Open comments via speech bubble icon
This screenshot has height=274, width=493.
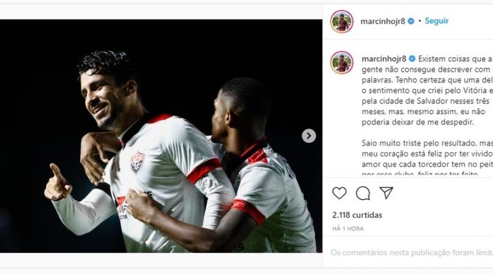(x=363, y=193)
